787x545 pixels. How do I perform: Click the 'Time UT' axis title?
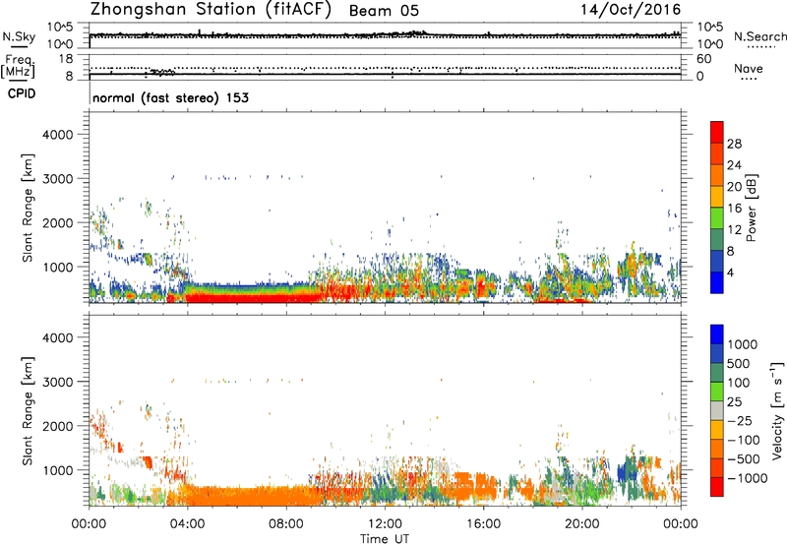pyautogui.click(x=385, y=539)
